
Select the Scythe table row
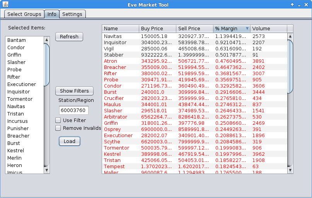click(x=194, y=141)
